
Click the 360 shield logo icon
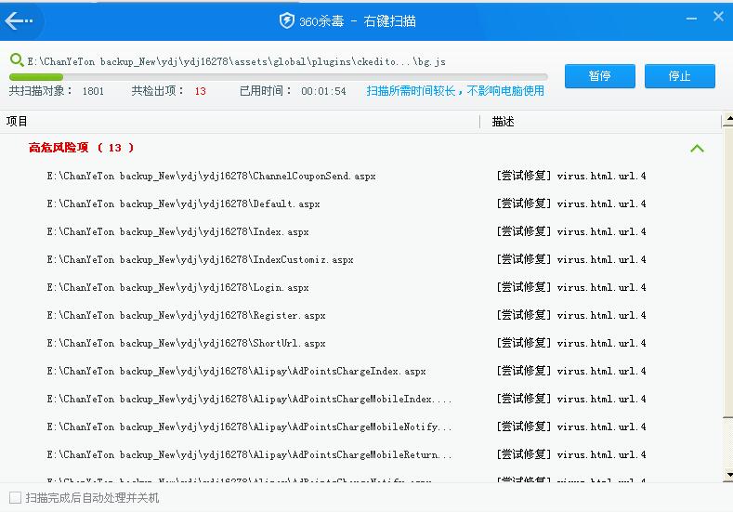point(286,20)
